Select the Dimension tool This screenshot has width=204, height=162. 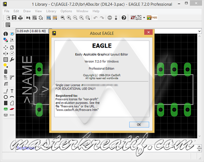pos(12,115)
